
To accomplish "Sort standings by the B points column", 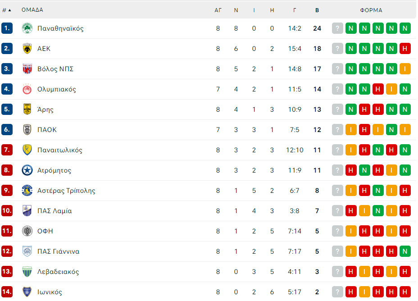I will [x=317, y=10].
